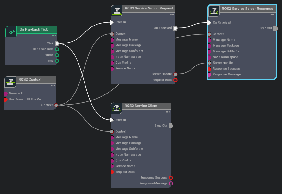Click the Tick output port on On Playback Tick
This screenshot has height=194, width=282.
click(57, 43)
